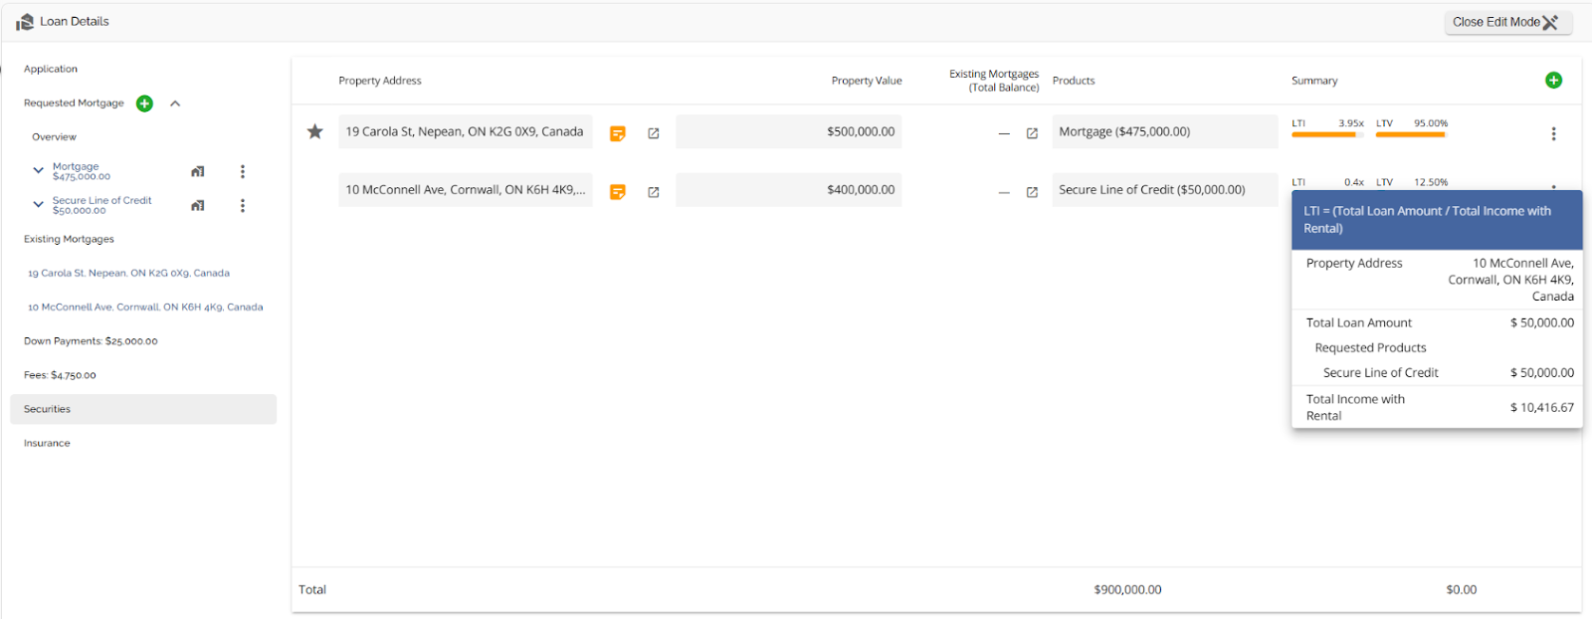Click the $500,000.00 property value field
The height and width of the screenshot is (619, 1592).
[788, 131]
